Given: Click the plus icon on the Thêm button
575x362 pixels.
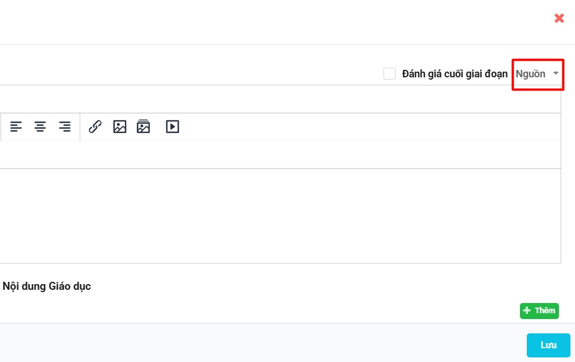Looking at the screenshot, I should (x=527, y=310).
